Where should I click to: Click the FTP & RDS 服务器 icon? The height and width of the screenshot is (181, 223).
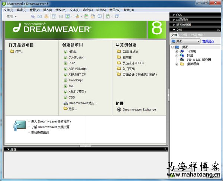coord(182,60)
